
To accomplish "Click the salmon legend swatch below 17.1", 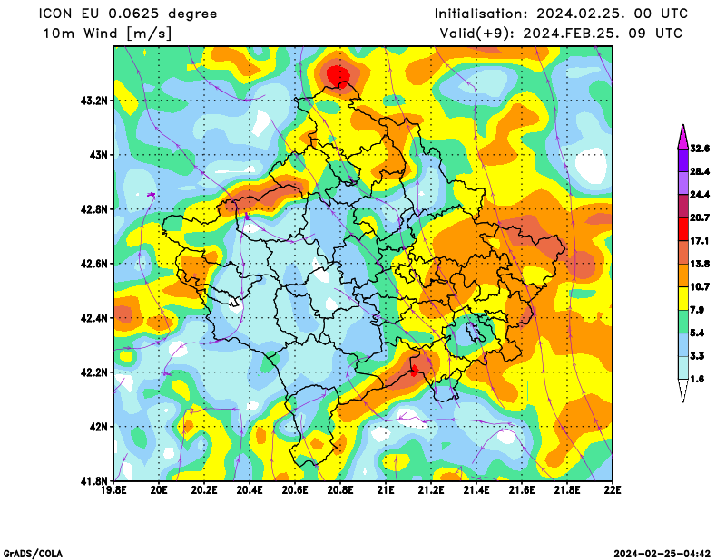I will [x=683, y=253].
